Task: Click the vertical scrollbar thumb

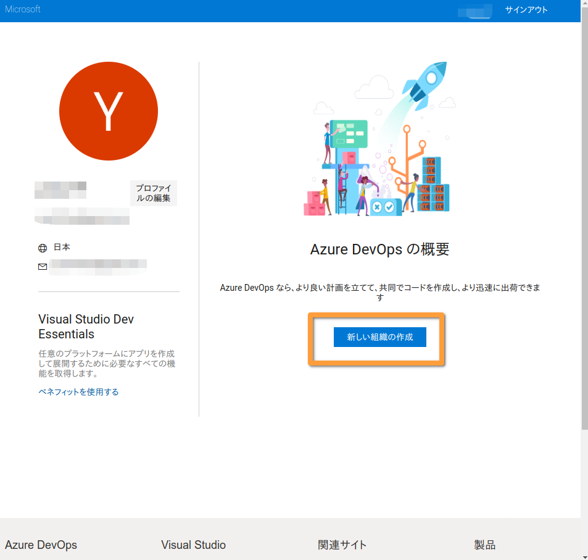Action: pos(585,218)
